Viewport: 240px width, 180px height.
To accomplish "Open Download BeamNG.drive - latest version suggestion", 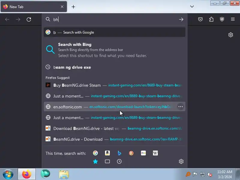I will point(115,128).
